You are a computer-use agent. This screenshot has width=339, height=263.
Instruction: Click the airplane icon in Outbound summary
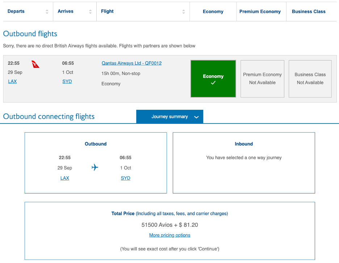95,167
